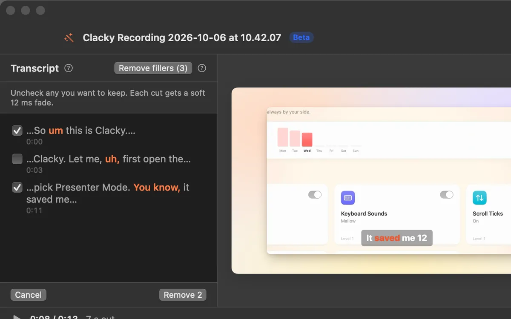The width and height of the screenshot is (511, 319).
Task: Click the play button at bottom left
Action: coord(17,317)
